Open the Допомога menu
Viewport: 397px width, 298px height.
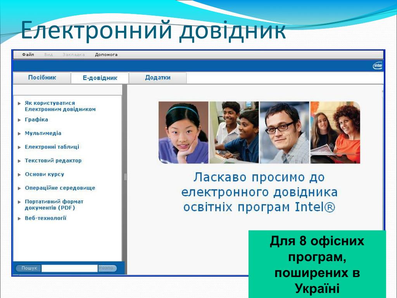click(106, 54)
